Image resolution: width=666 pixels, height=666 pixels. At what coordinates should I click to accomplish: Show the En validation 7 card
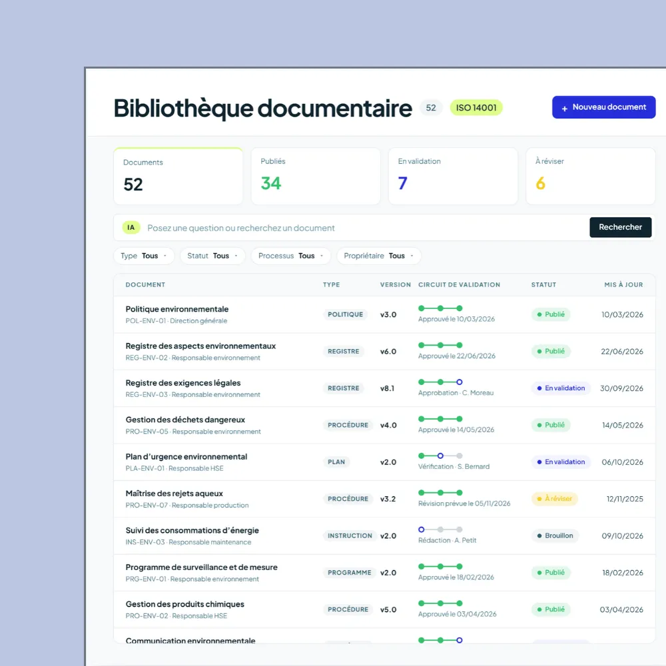coord(453,176)
